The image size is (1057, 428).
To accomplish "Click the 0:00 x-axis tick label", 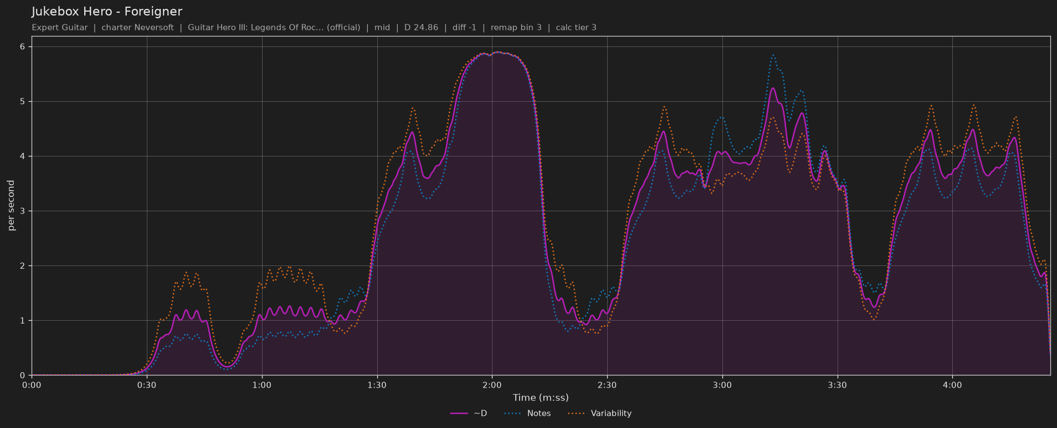I will coord(32,385).
